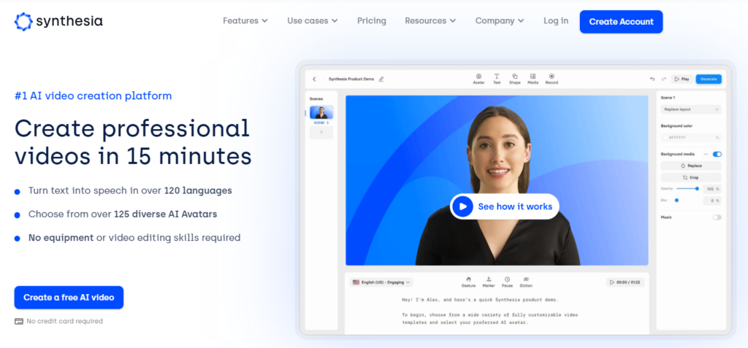
Task: Insert a Pause in the script
Action: pyautogui.click(x=507, y=282)
